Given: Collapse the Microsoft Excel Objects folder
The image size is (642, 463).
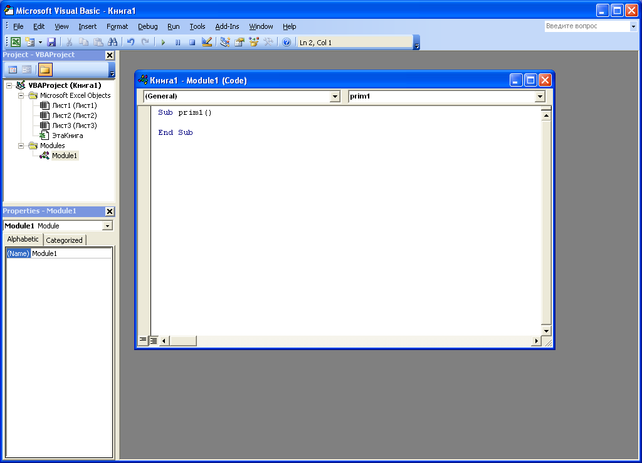Looking at the screenshot, I should point(21,95).
